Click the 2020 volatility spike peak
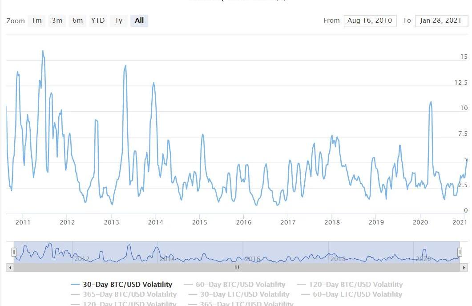This screenshot has height=306, width=472. click(431, 102)
